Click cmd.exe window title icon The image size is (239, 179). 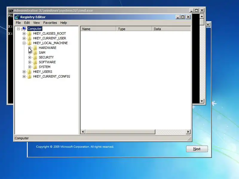click(10, 11)
